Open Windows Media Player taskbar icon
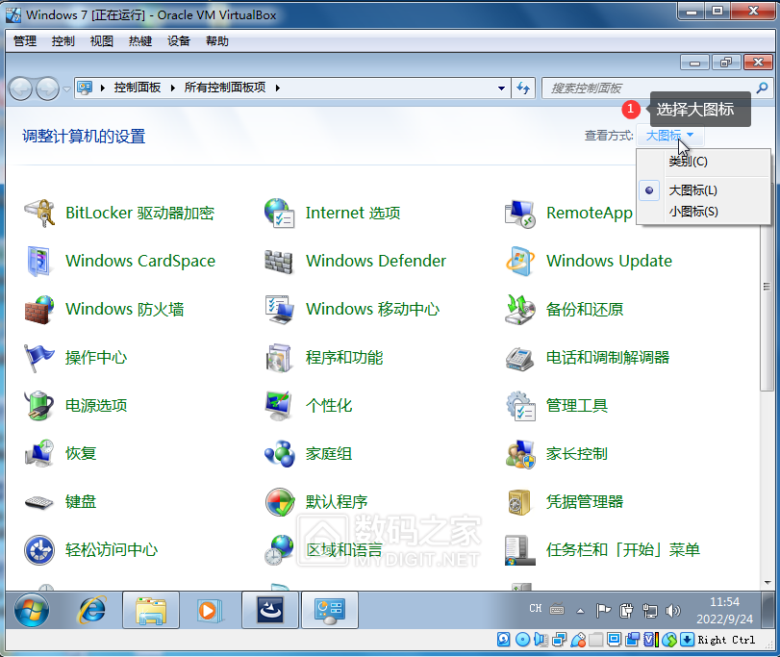Screen dimensions: 780x657 coord(210,610)
